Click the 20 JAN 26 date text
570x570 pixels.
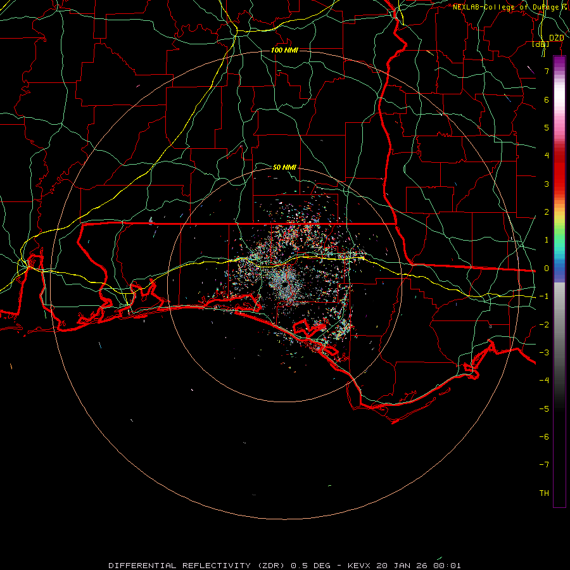point(401,566)
